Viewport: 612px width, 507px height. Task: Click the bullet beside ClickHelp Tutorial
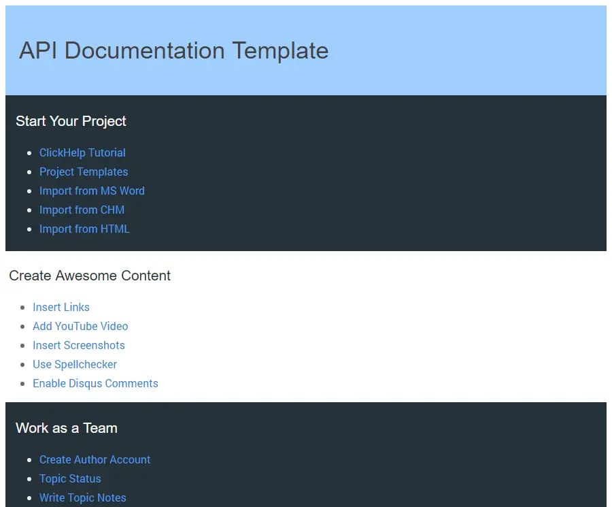[x=29, y=154]
